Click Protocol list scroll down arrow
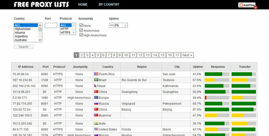Viewport: 269px width, 136px height. 74,33
